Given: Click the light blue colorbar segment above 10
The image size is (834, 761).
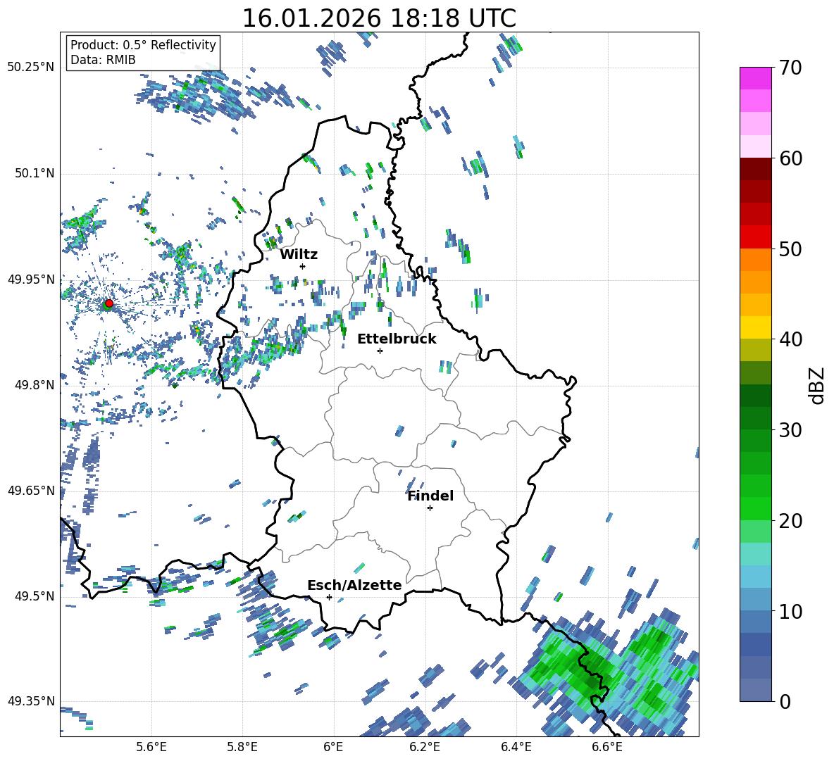Looking at the screenshot, I should click(755, 577).
